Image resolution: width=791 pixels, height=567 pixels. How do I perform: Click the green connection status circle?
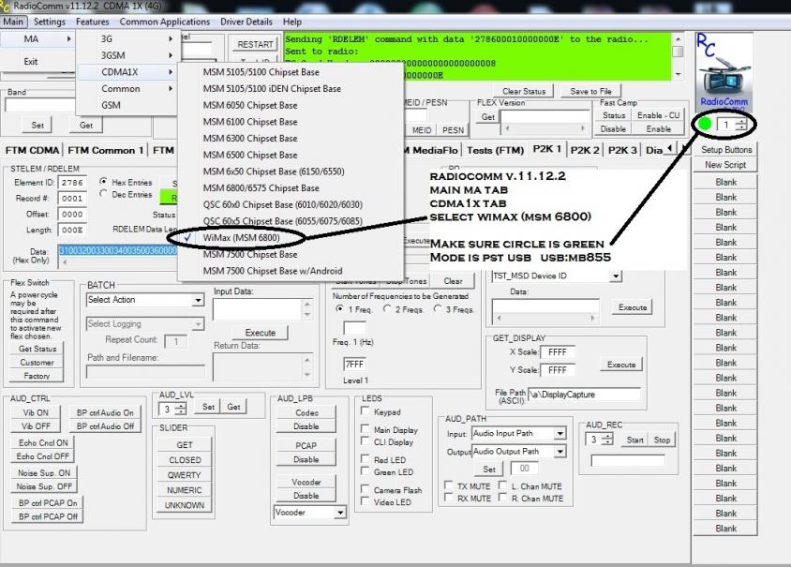(x=705, y=124)
